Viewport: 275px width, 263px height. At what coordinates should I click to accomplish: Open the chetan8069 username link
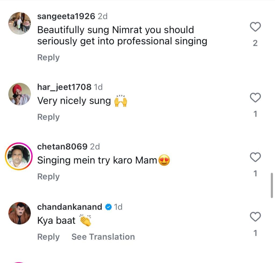pyautogui.click(x=62, y=147)
